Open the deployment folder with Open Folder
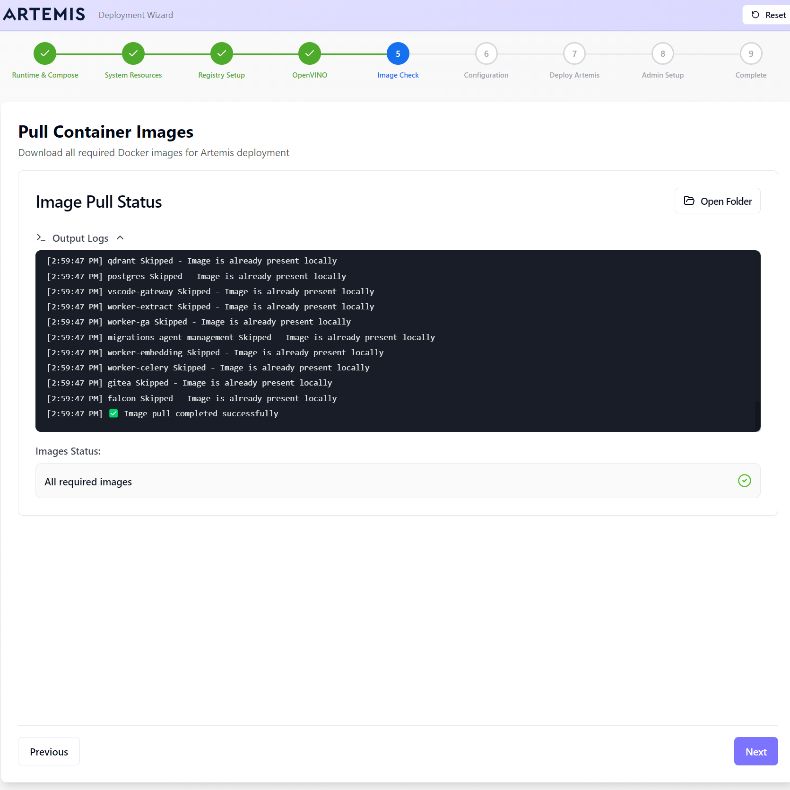 pyautogui.click(x=717, y=201)
